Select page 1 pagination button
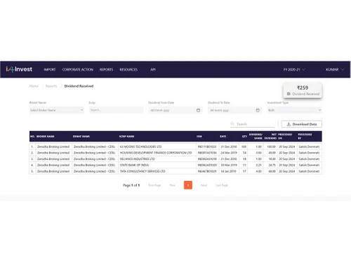The image size is (351, 263). tap(188, 185)
